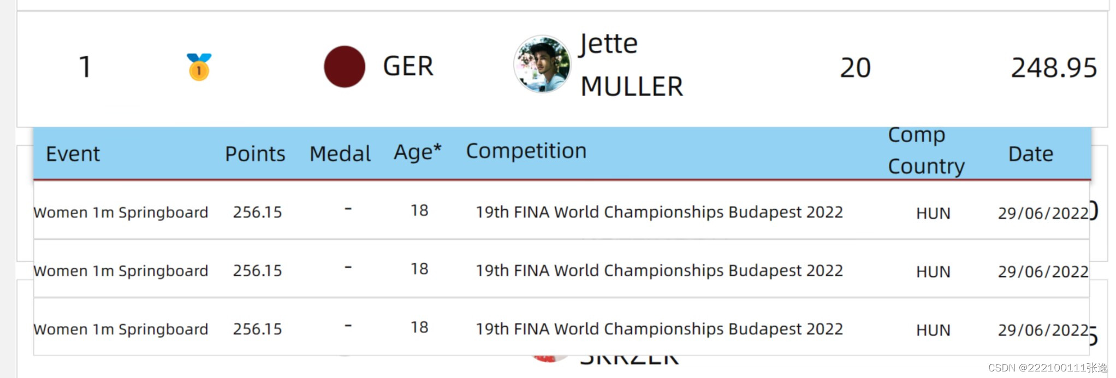Viewport: 1116px width, 378px height.
Task: Sort by the Date column header
Action: click(1030, 154)
